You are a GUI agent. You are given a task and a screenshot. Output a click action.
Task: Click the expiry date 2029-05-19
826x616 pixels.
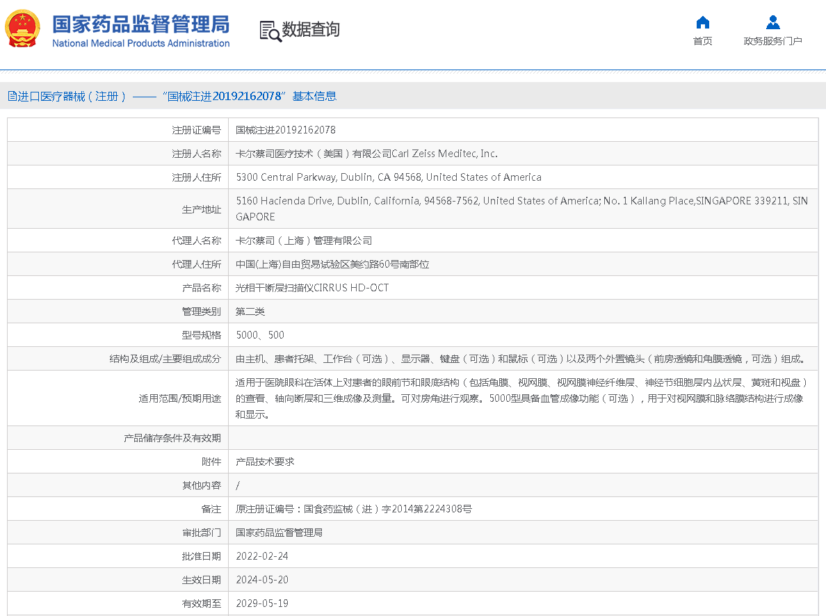262,603
